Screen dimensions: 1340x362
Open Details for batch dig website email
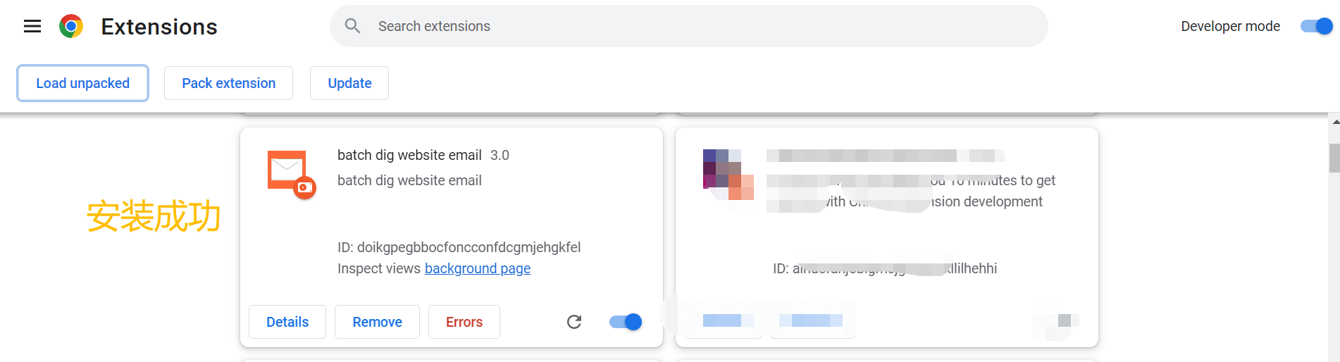pos(287,322)
